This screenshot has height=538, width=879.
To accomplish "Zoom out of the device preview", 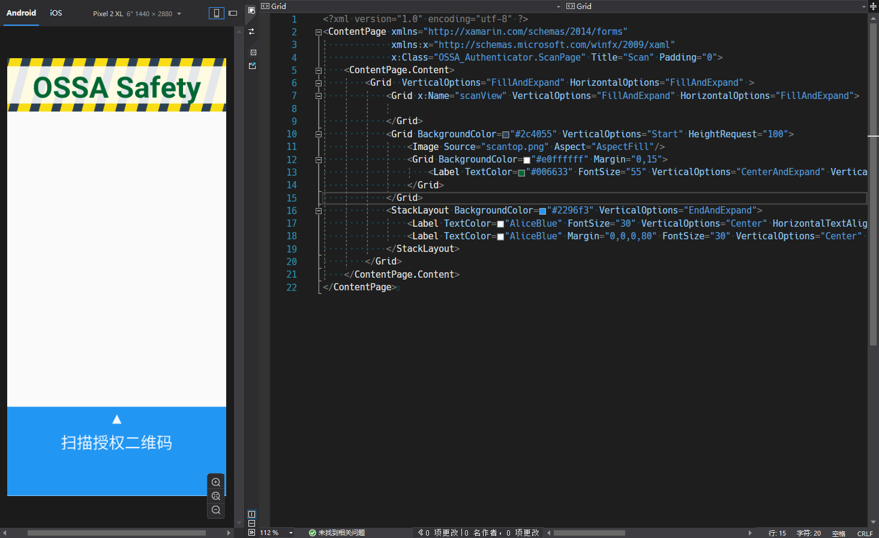I will click(216, 510).
